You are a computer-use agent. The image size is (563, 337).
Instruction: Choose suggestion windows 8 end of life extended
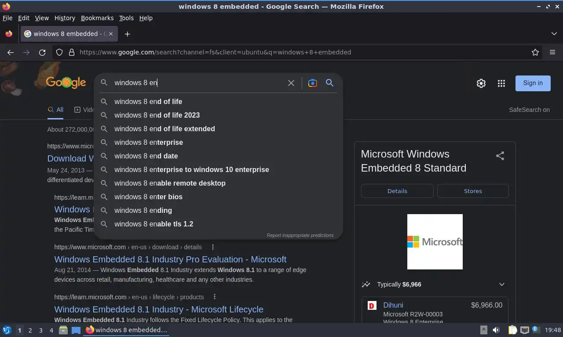click(x=218, y=129)
